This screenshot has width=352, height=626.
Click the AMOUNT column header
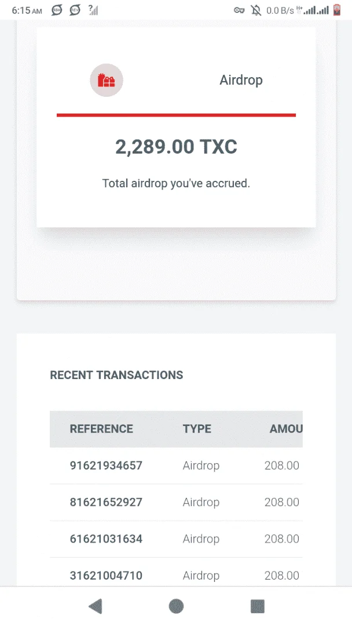[286, 429]
